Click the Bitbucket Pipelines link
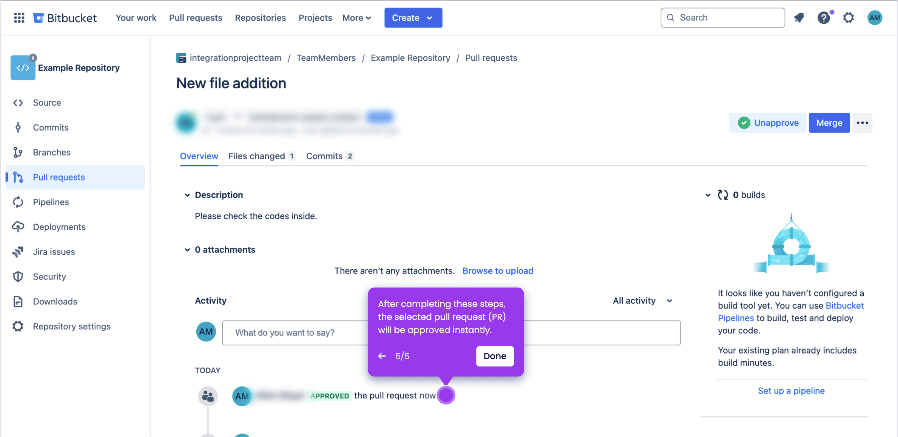Viewport: 898px width, 437px height. (x=791, y=312)
